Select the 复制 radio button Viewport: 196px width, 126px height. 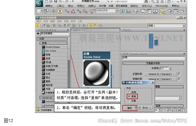pos(129,96)
